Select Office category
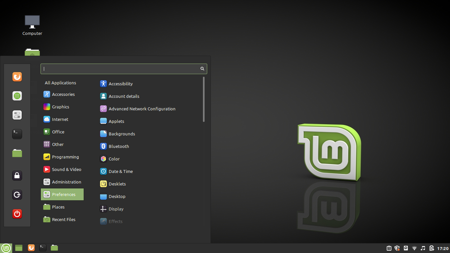 62,132
